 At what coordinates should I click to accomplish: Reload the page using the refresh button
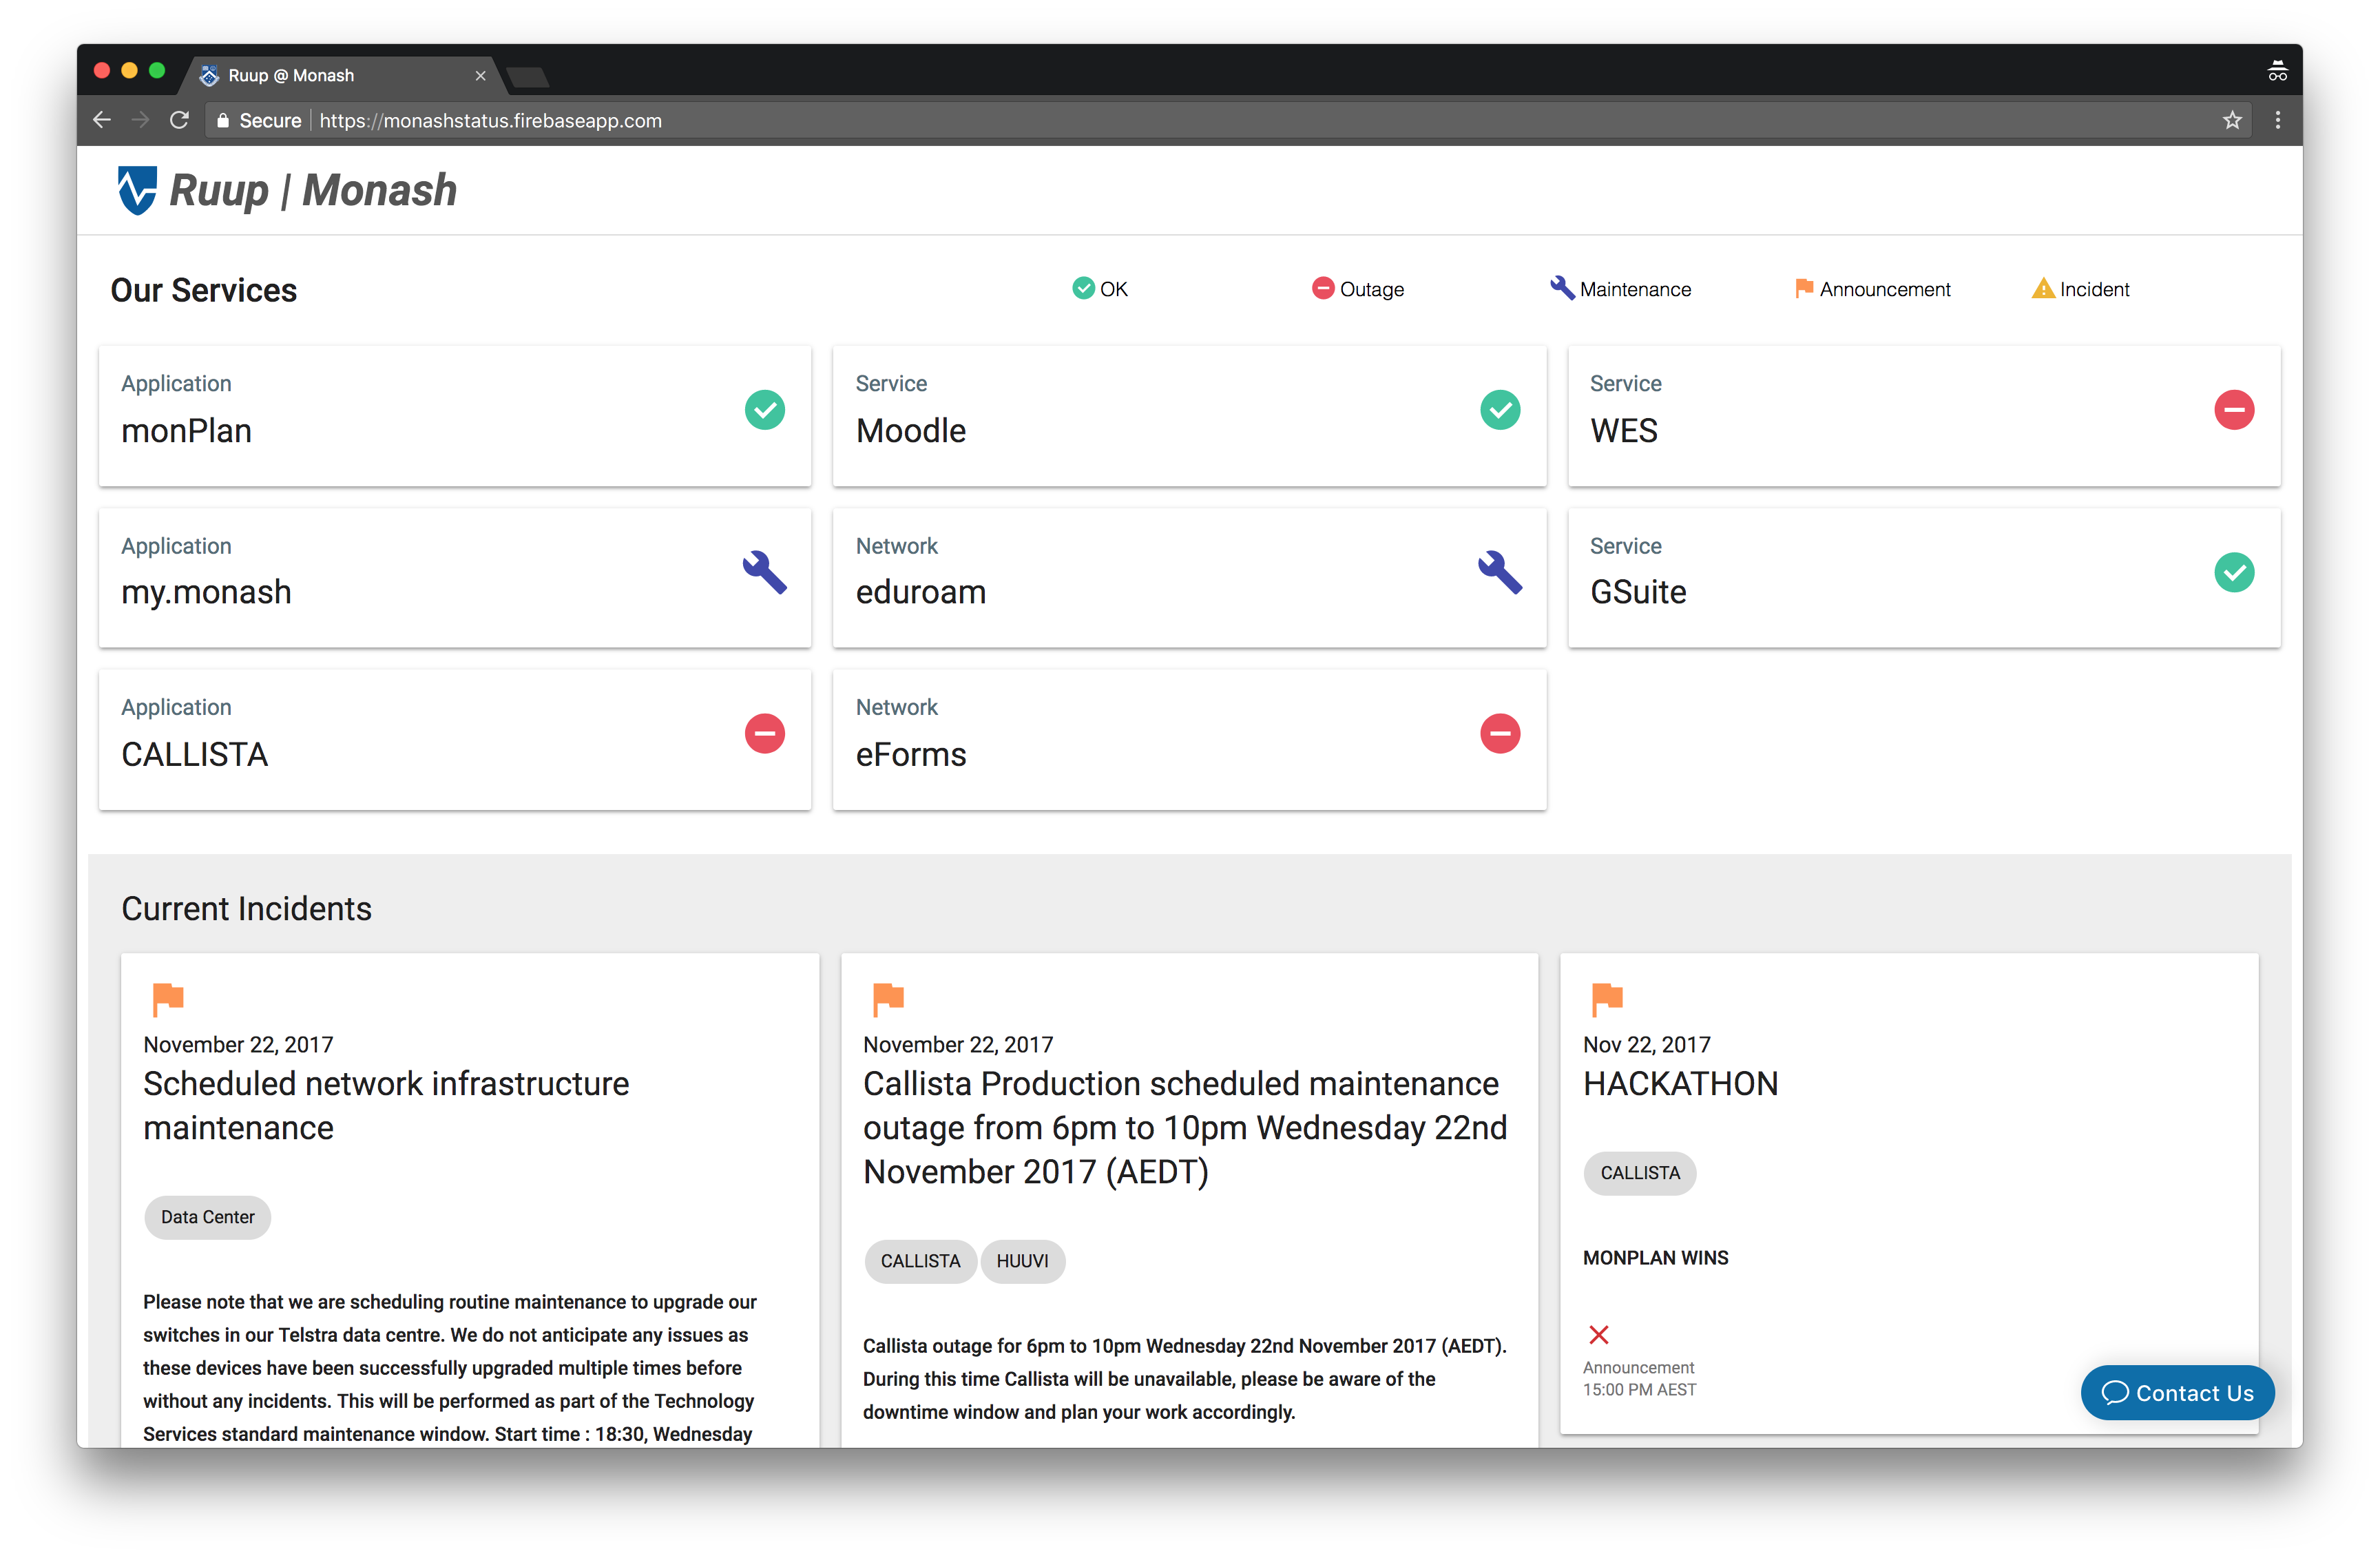179,121
